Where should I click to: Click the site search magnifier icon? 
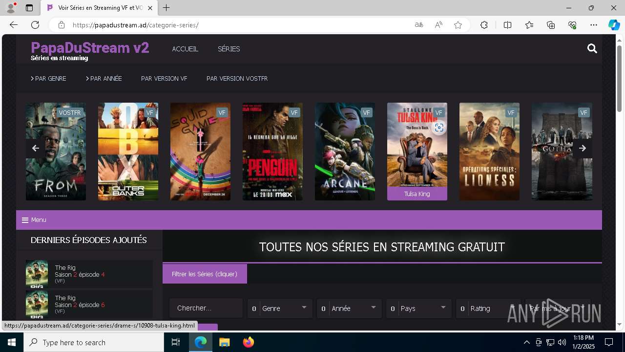coord(592,48)
